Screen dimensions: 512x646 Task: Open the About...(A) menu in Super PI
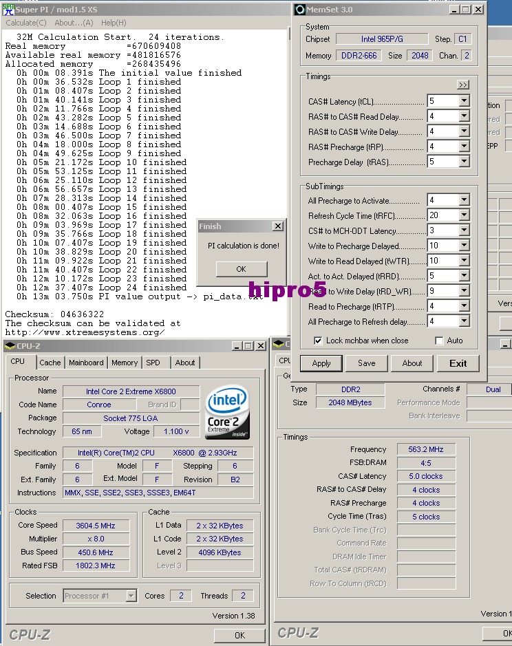[74, 23]
